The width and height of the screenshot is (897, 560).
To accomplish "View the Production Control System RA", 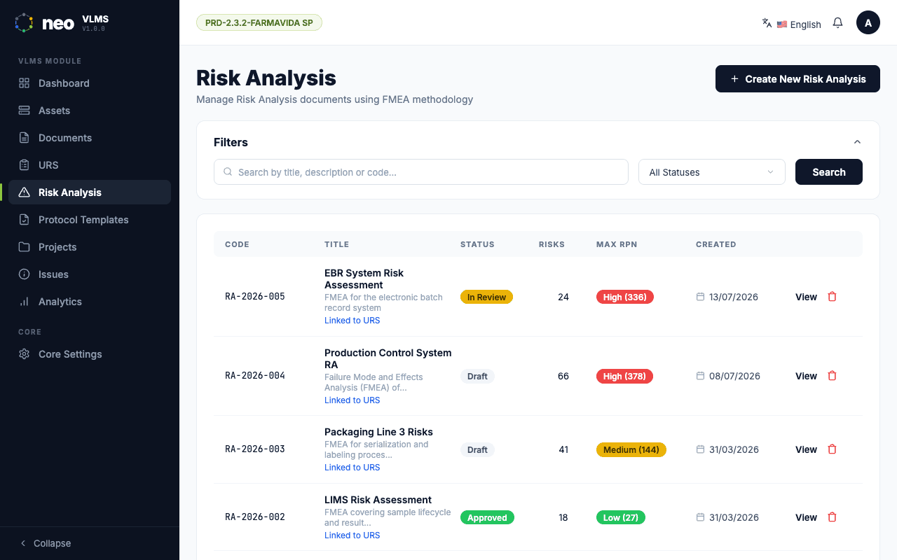I will [x=806, y=376].
